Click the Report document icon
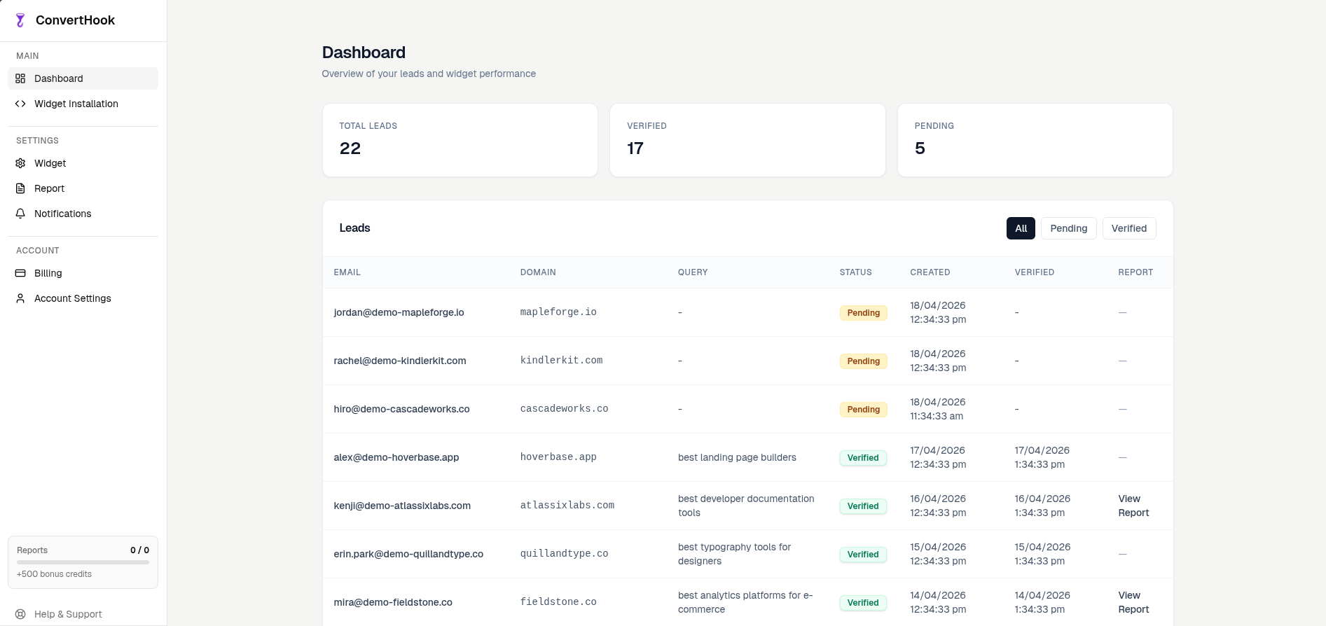 pos(20,188)
